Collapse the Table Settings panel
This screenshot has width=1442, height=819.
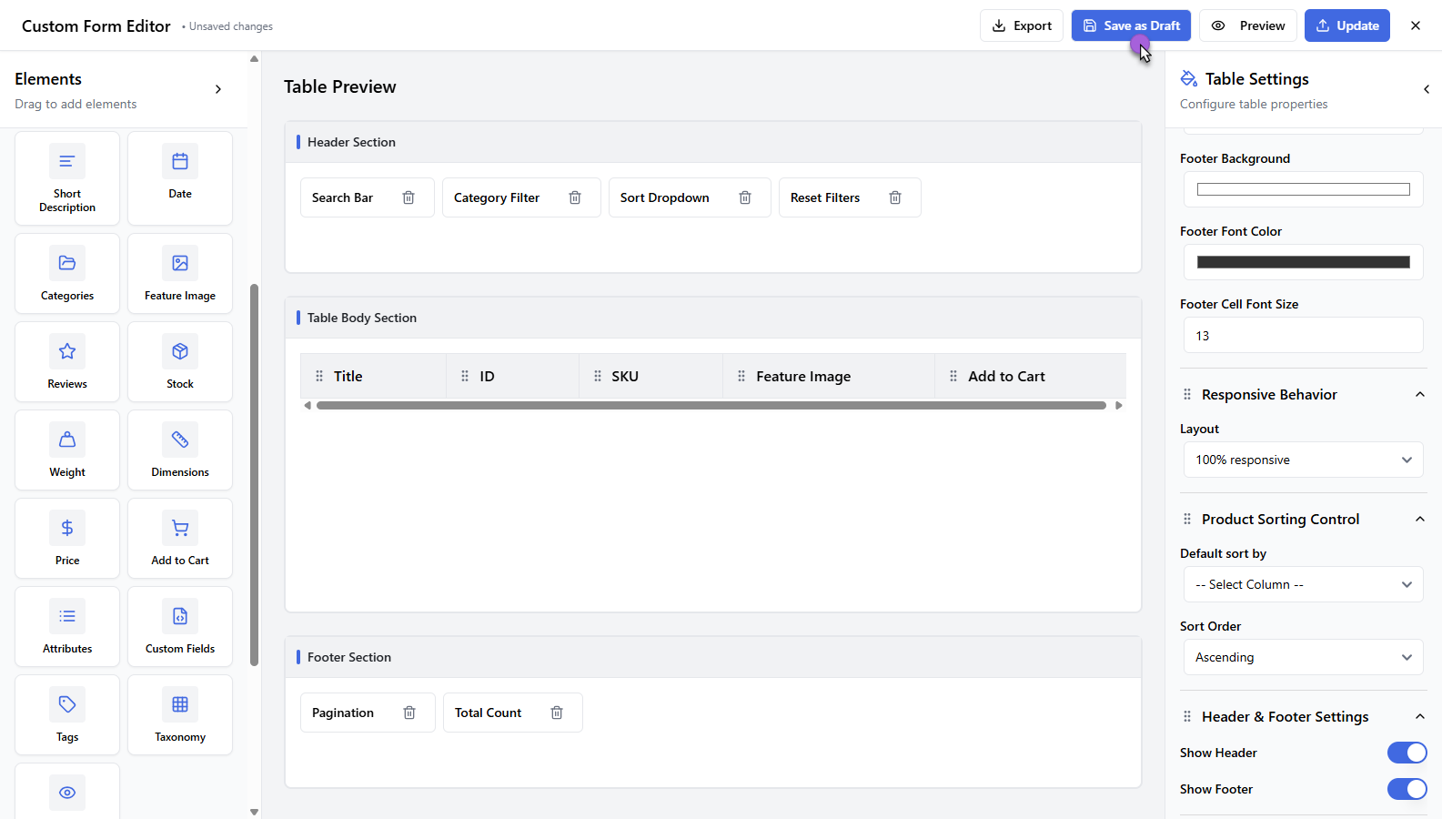coord(1427,89)
